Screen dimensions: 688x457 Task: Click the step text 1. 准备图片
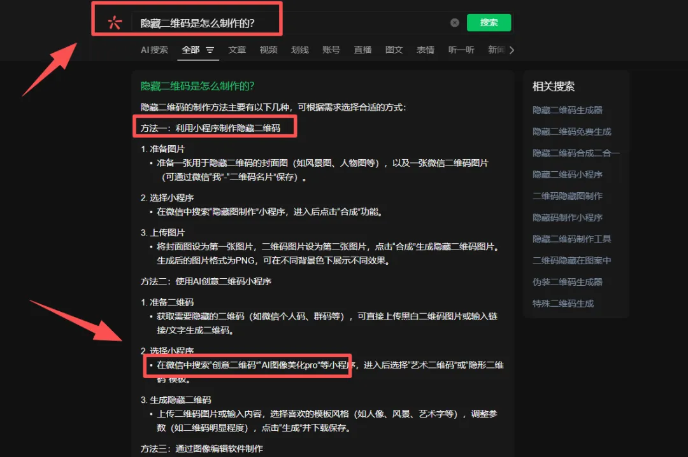pyautogui.click(x=163, y=149)
